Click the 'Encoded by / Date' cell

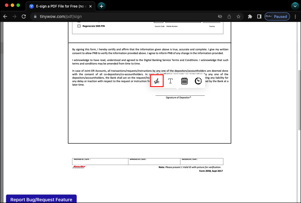(x=202, y=162)
